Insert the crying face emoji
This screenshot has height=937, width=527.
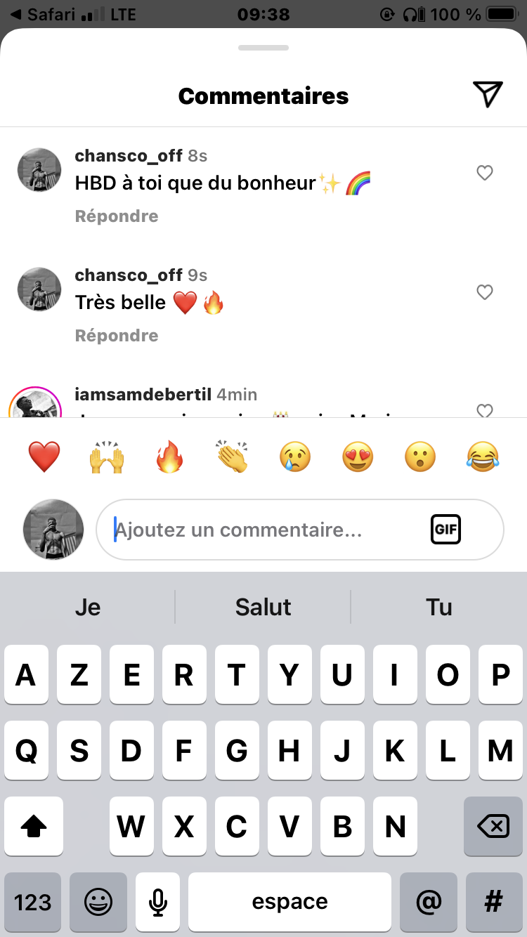pos(295,457)
